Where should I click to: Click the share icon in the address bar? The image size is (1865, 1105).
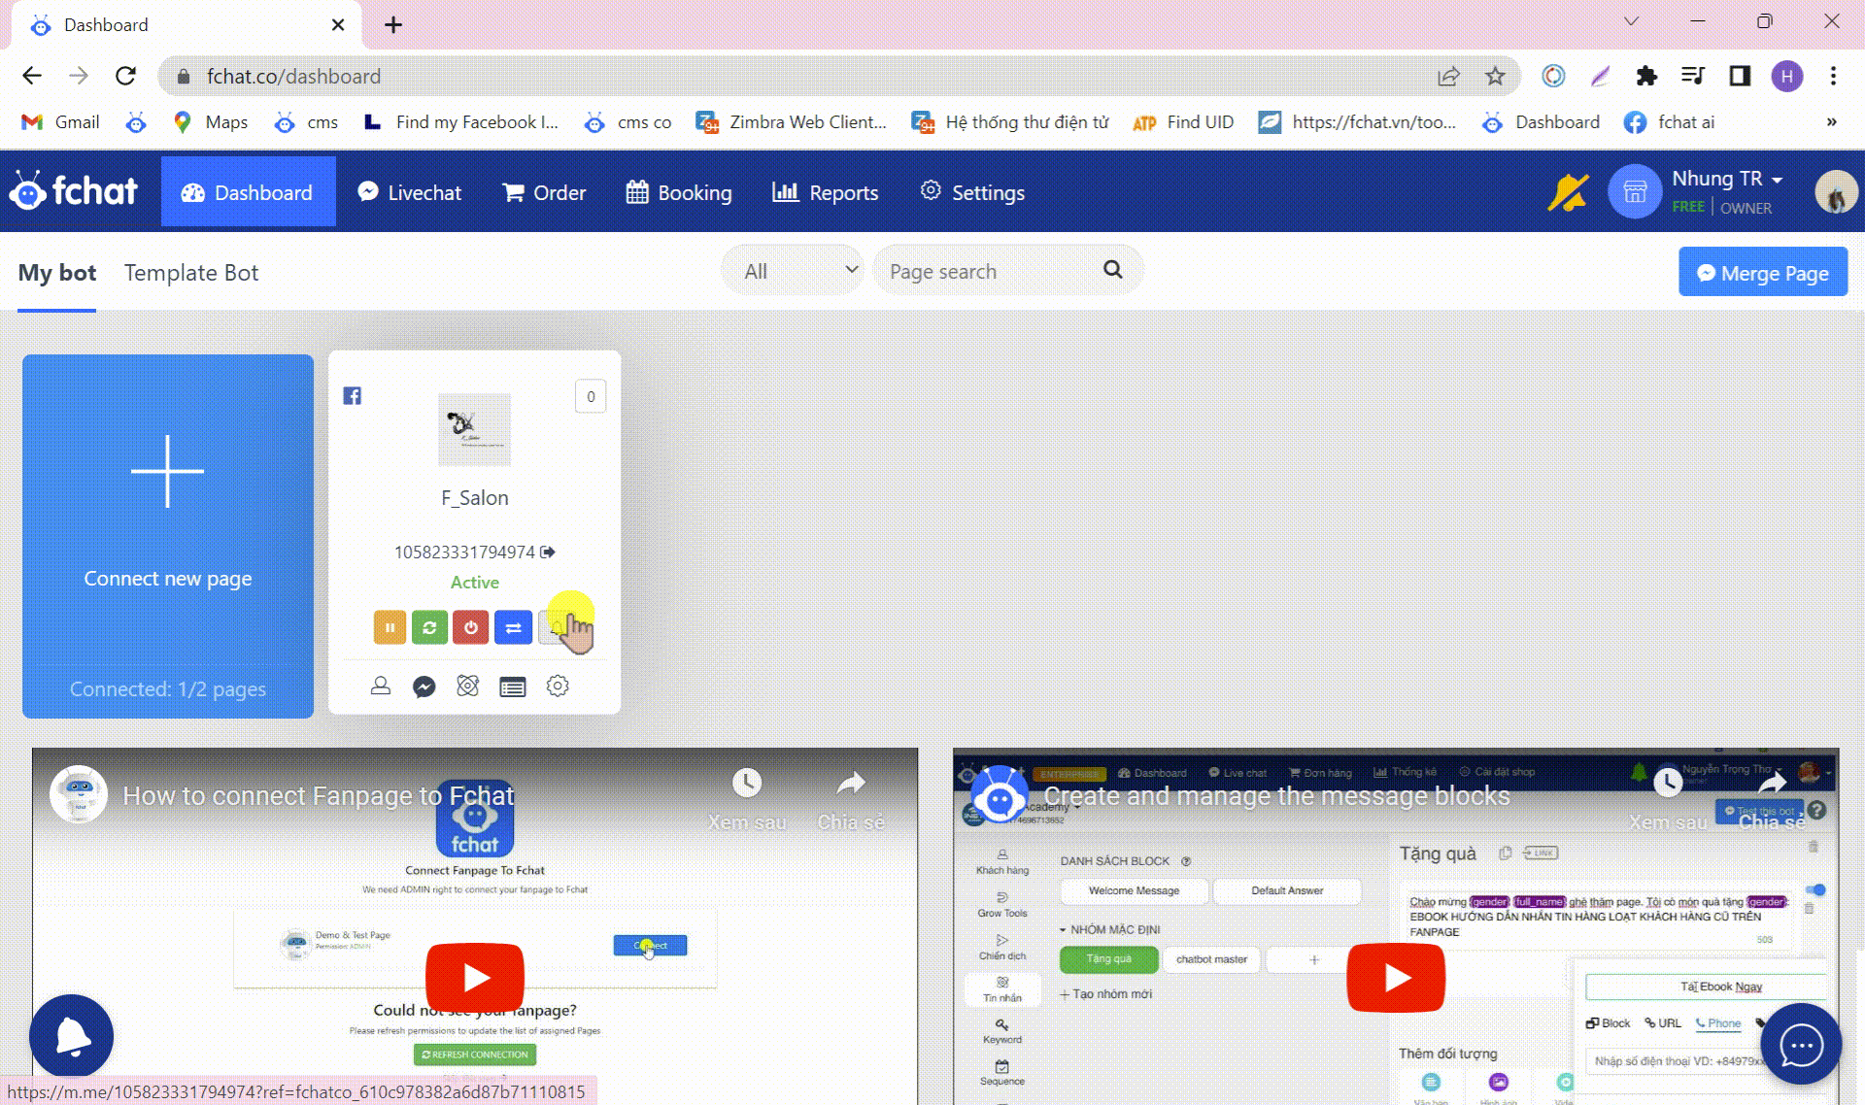(x=1448, y=76)
